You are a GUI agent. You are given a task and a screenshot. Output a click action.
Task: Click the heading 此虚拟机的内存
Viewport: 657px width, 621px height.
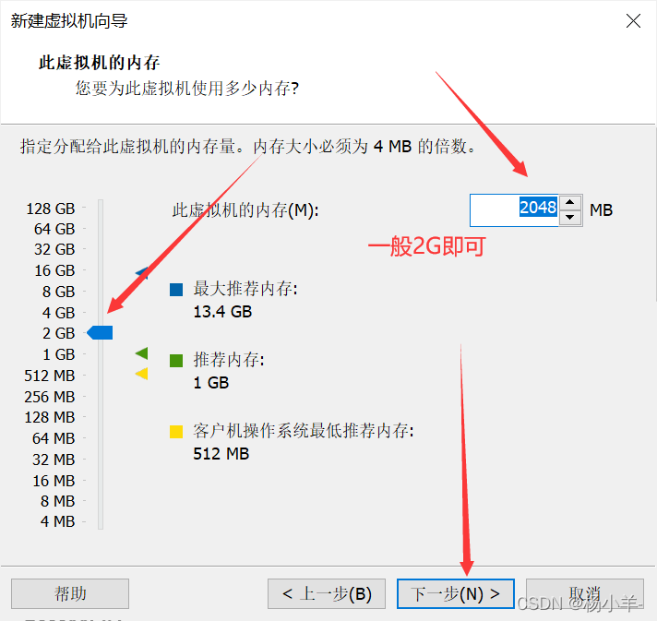click(100, 63)
